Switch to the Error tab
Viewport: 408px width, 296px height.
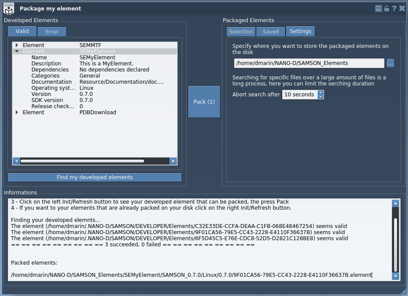point(52,31)
